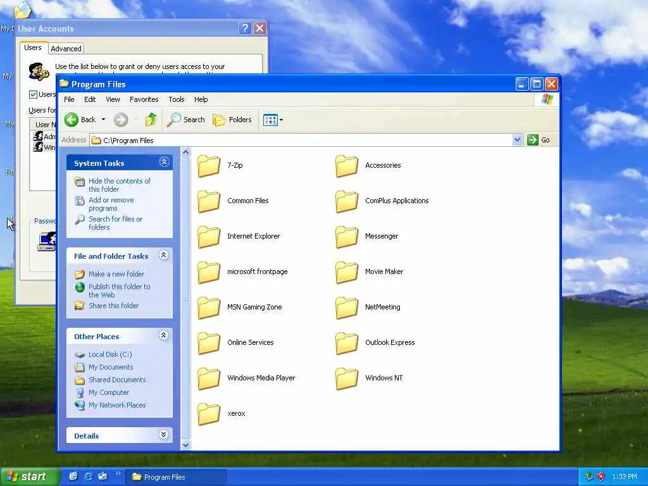Collapse the System Tasks panel
The image size is (648, 486).
click(x=164, y=162)
